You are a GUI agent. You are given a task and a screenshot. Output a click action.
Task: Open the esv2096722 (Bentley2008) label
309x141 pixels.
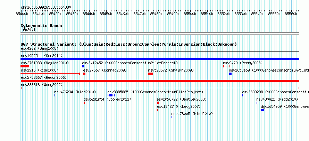(x=182, y=99)
